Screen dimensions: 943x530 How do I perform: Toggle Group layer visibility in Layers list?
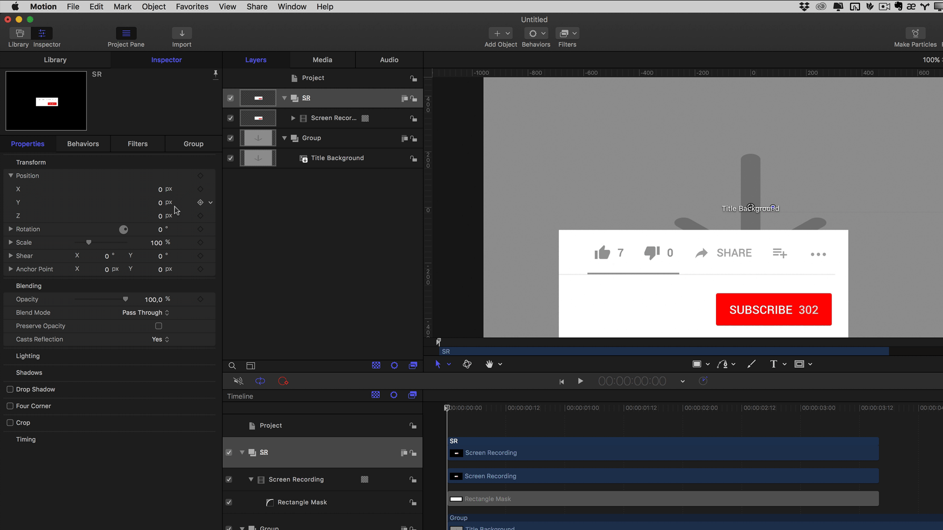point(230,138)
